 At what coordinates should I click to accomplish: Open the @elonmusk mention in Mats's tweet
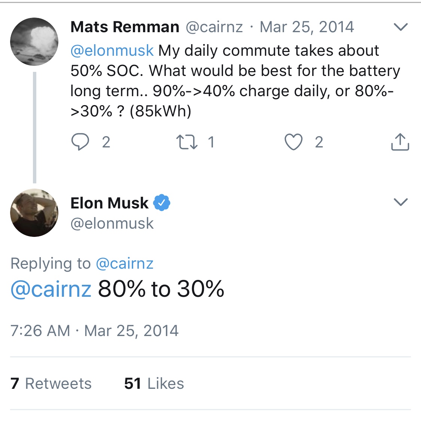pos(112,51)
